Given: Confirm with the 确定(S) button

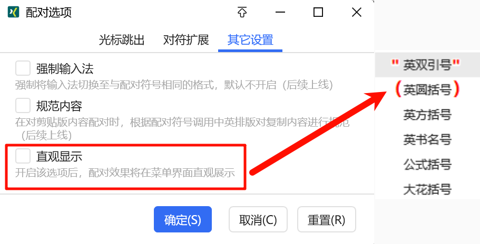Looking at the screenshot, I should (183, 219).
